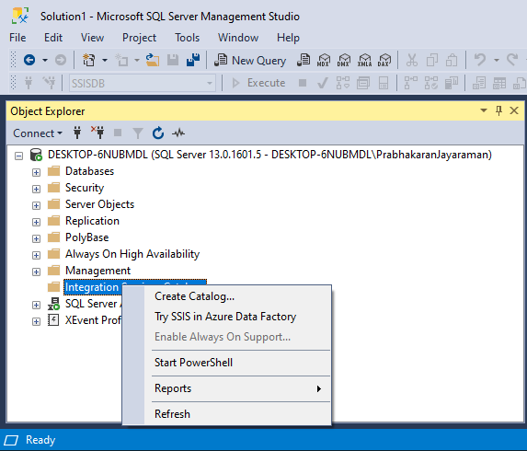The image size is (527, 451).
Task: Expand the Databases folder
Action: coord(36,172)
